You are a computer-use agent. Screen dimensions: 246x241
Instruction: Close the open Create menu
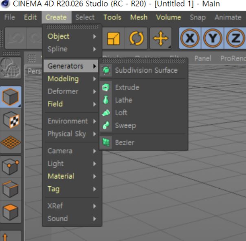[x=56, y=17]
